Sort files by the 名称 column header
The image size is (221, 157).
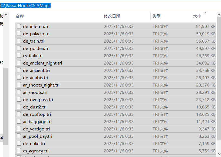coord(20,16)
